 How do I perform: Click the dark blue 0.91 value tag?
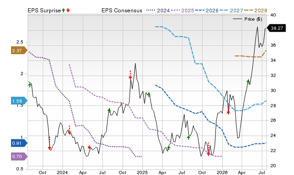click(x=19, y=143)
